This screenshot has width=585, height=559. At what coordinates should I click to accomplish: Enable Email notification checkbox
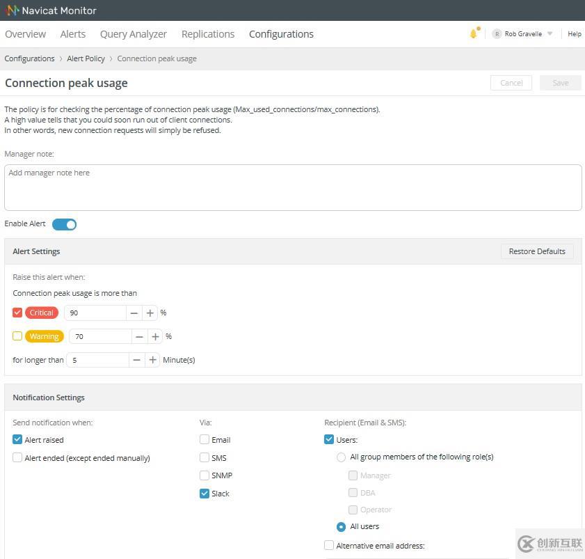pos(204,439)
